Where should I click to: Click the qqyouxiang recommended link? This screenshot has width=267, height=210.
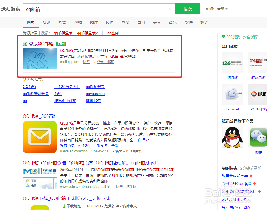[95, 94]
